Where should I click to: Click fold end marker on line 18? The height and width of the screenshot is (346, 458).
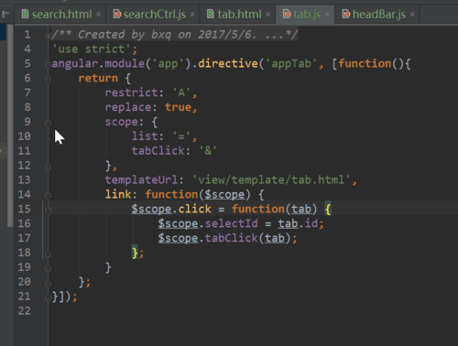coord(48,254)
